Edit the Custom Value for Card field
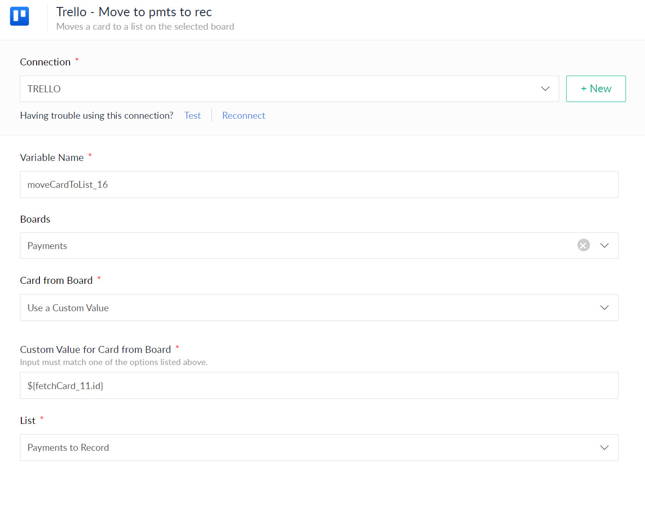The height and width of the screenshot is (512, 645). (319, 385)
